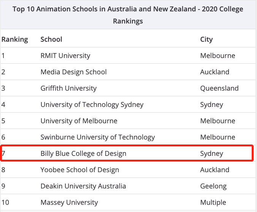The image size is (257, 212).
Task: Click the RMIT University school name
Action: (65, 56)
